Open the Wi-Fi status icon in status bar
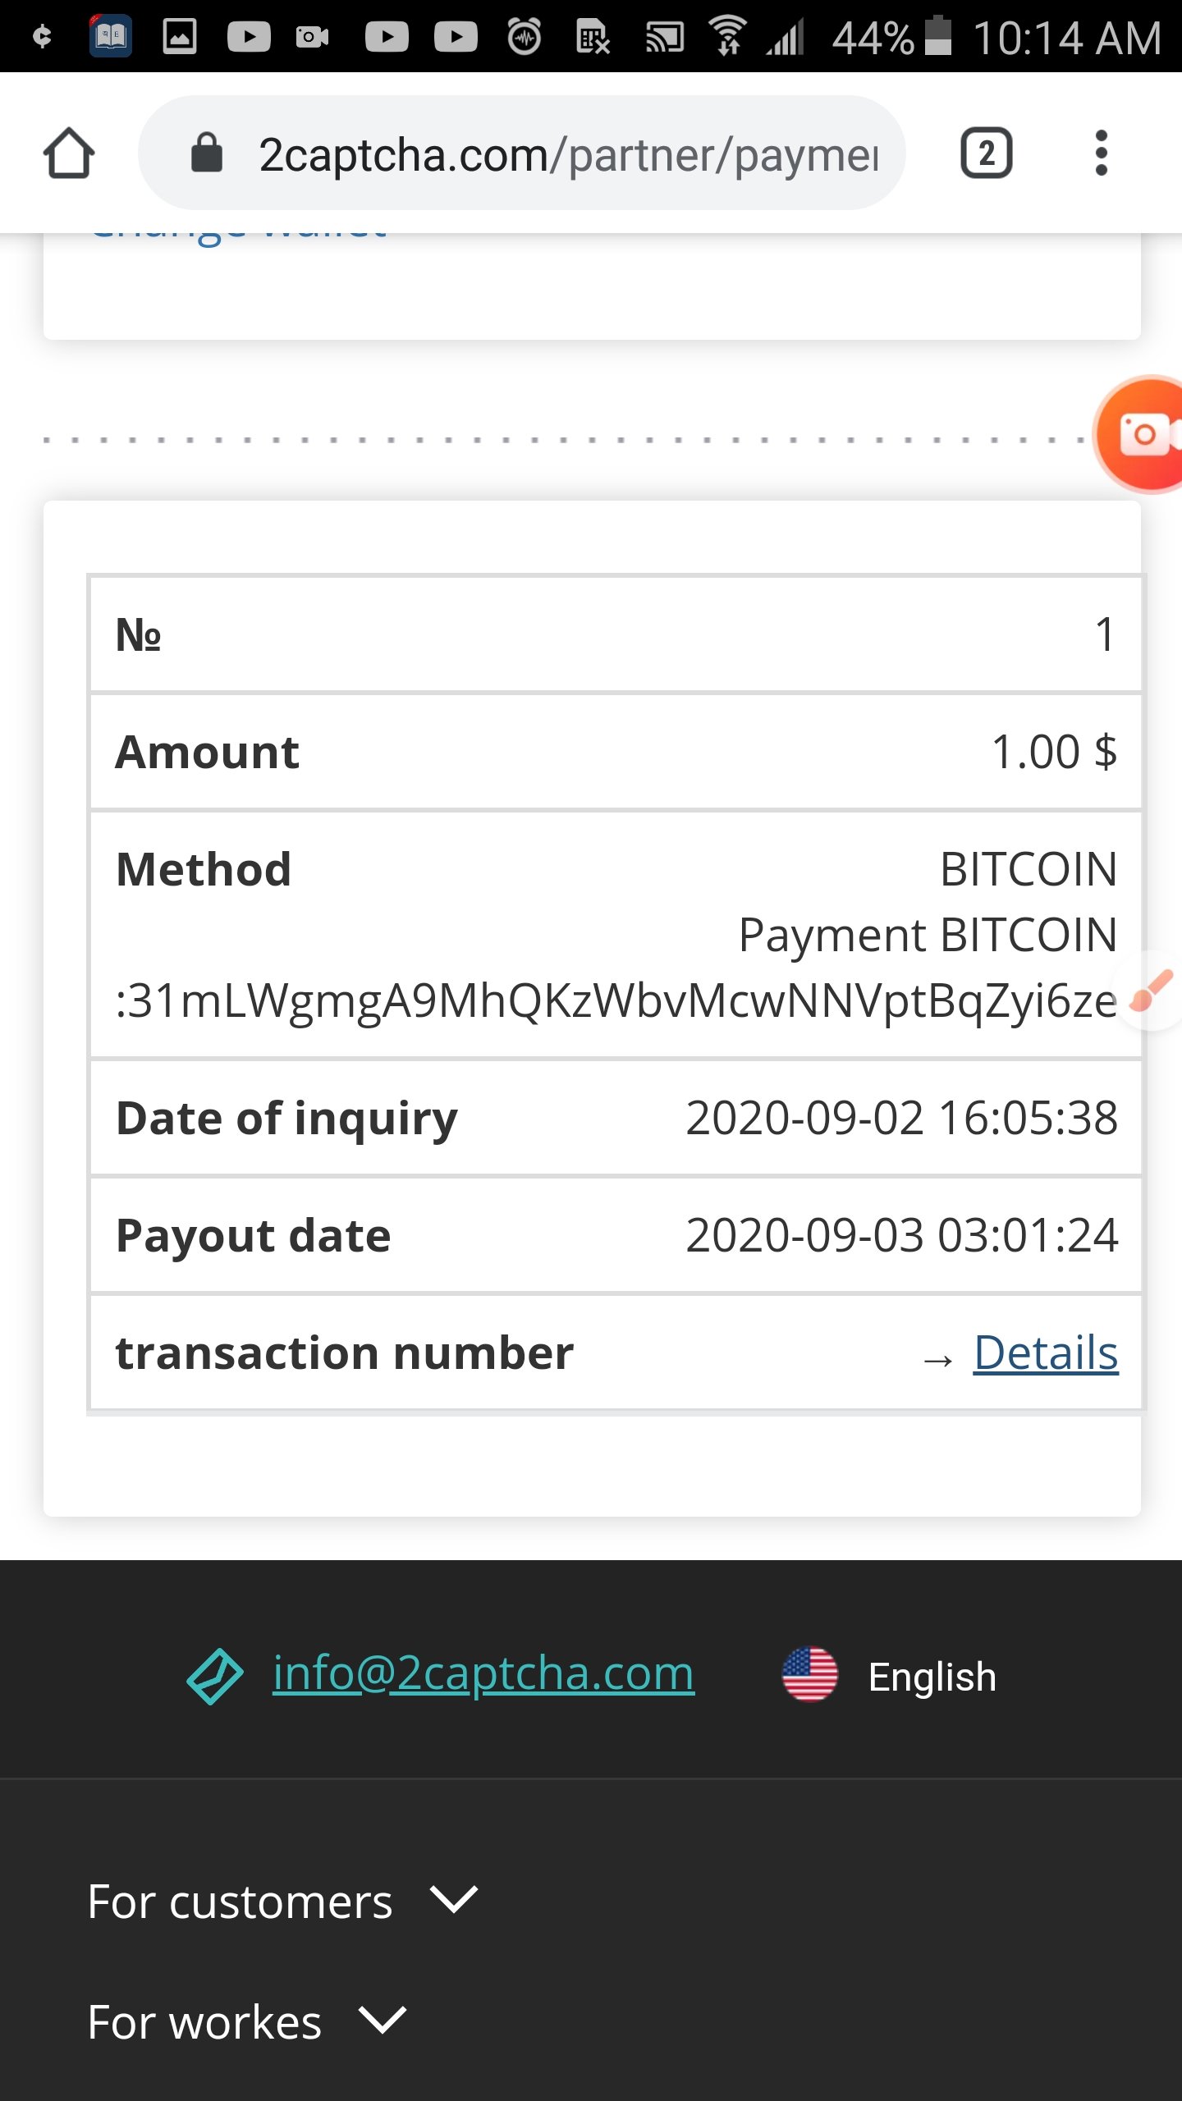 [727, 37]
